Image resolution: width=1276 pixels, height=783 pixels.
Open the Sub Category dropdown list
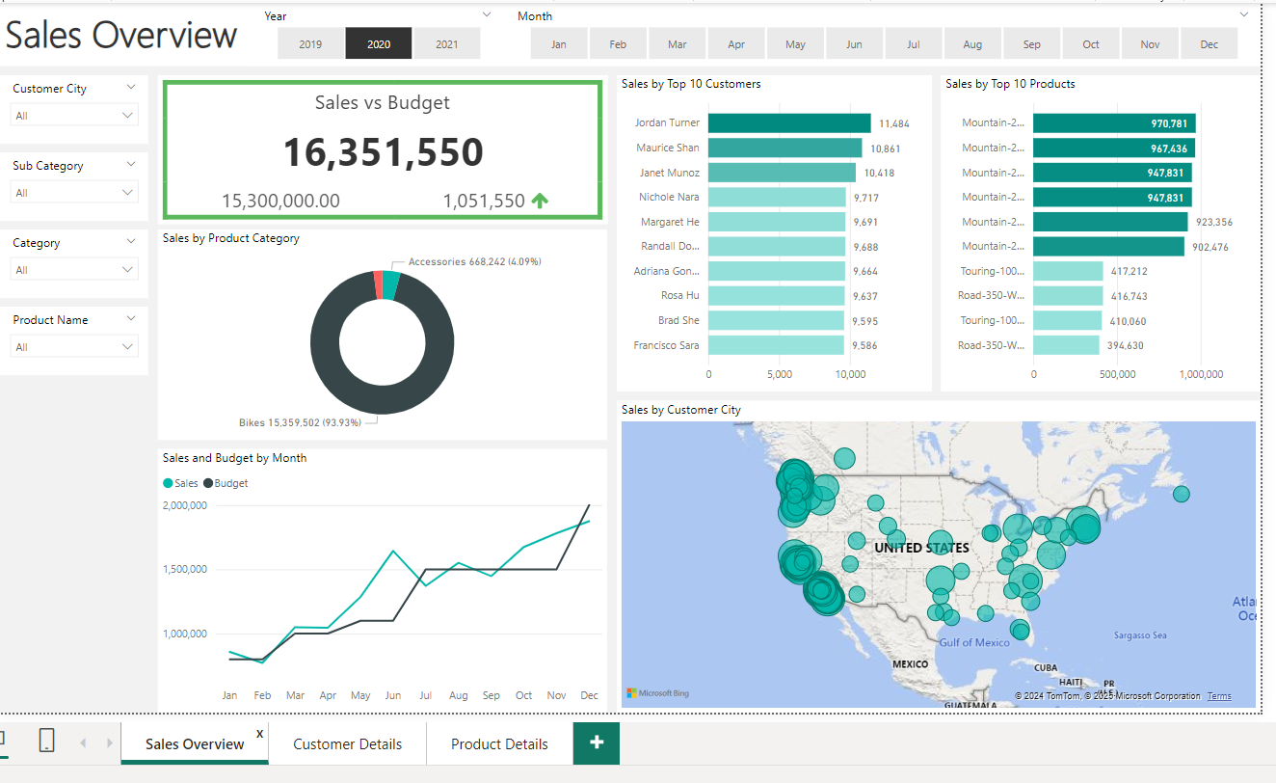[74, 193]
